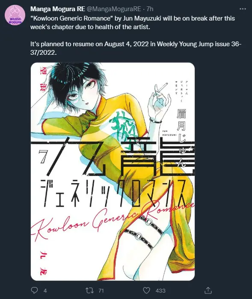Open the 7h tweet timestamp
The height and width of the screenshot is (299, 252).
click(150, 9)
